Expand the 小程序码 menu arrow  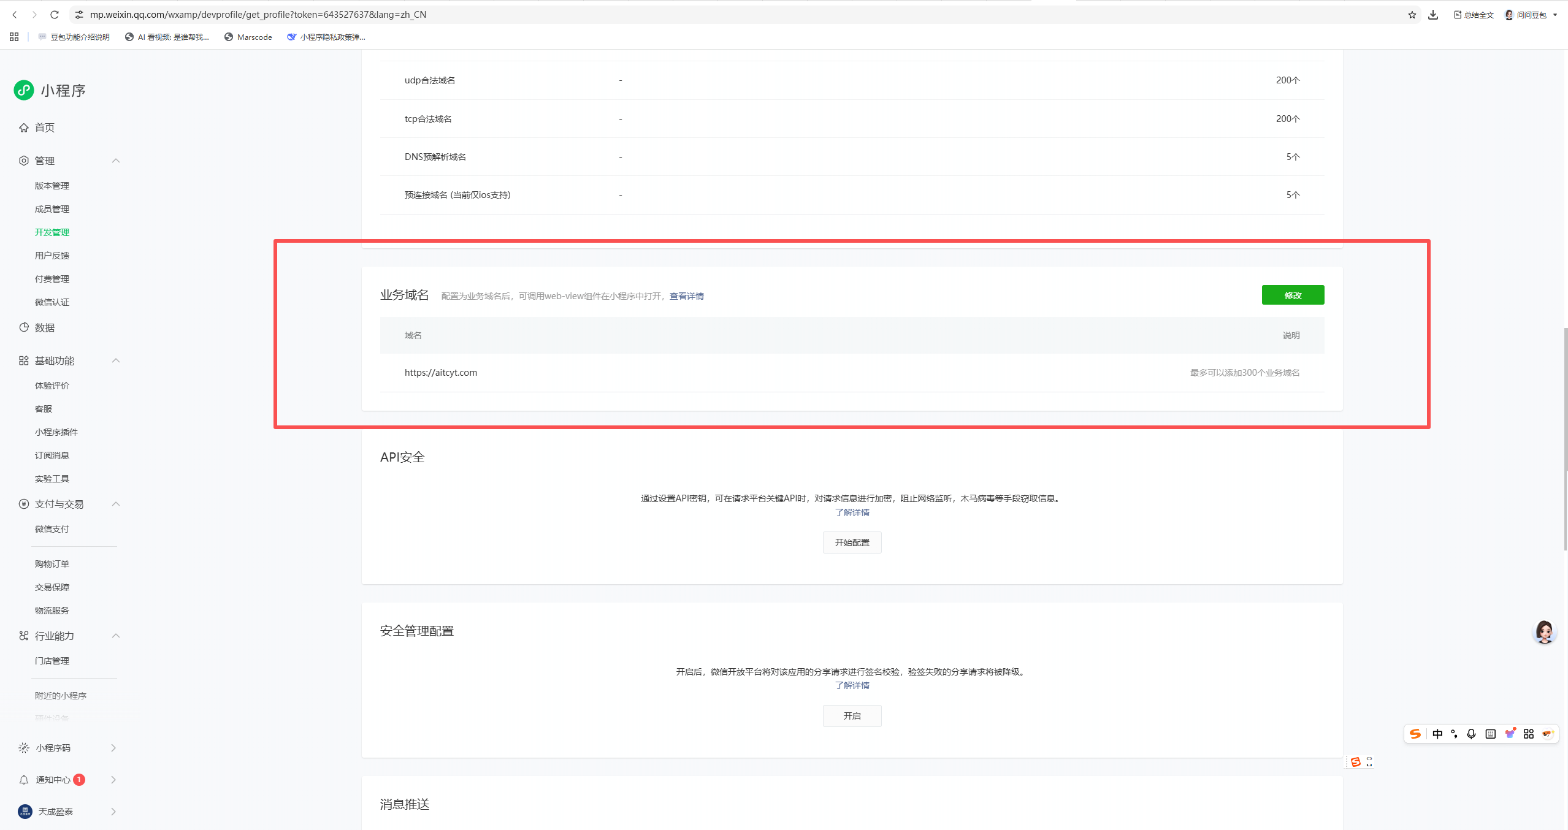pos(113,748)
